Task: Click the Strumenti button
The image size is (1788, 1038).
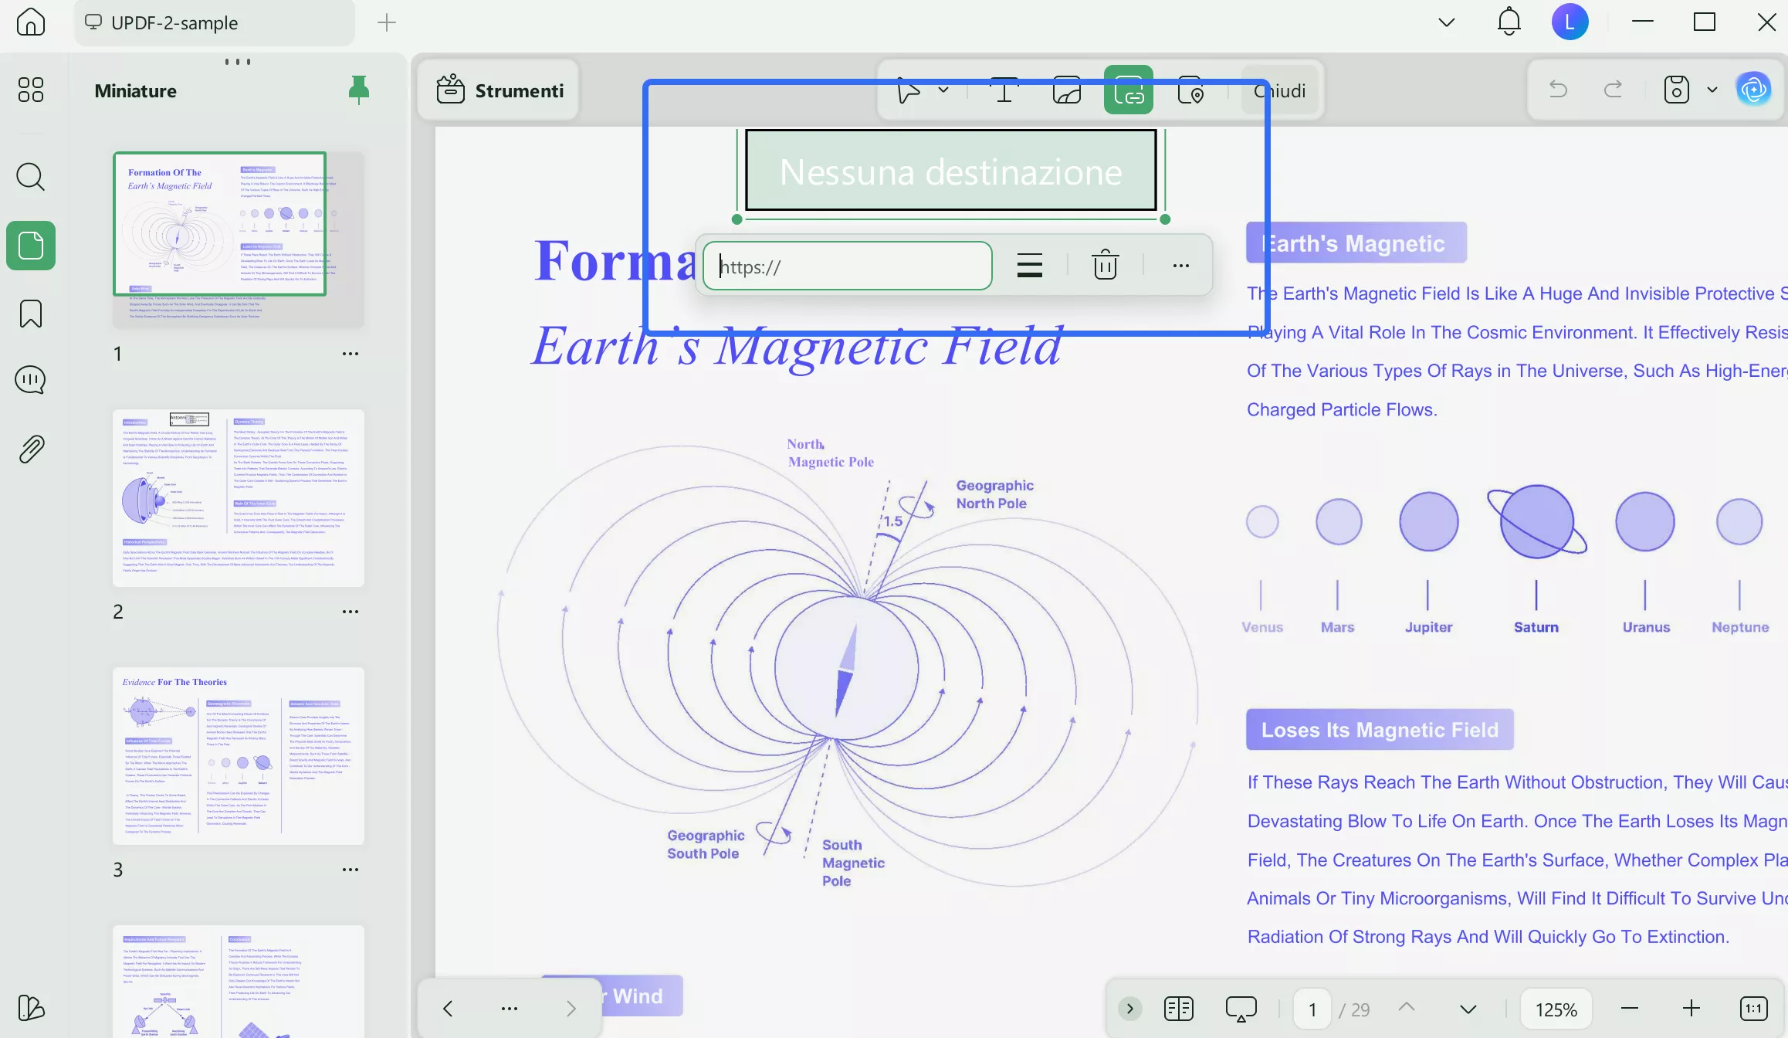Action: coord(499,90)
